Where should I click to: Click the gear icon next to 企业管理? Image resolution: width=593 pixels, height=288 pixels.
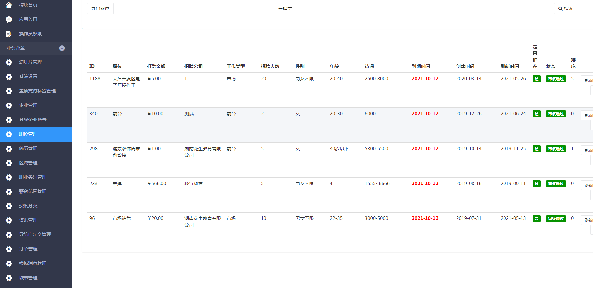(9, 105)
